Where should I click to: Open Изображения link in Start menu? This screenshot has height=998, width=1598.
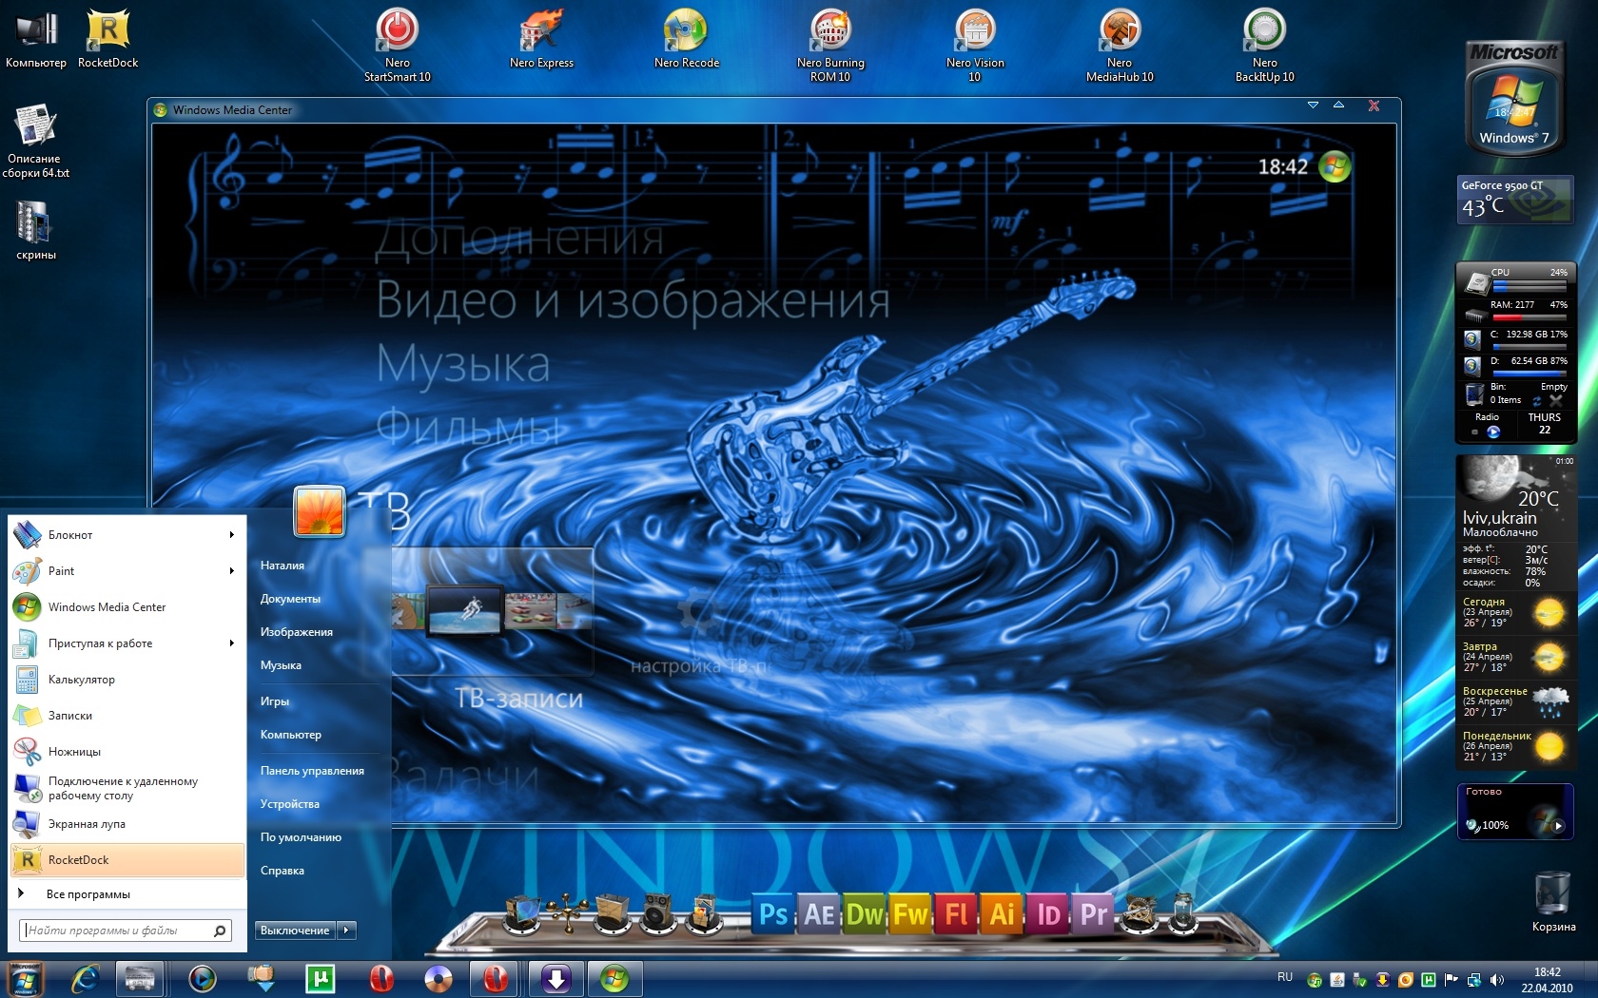pyautogui.click(x=297, y=632)
